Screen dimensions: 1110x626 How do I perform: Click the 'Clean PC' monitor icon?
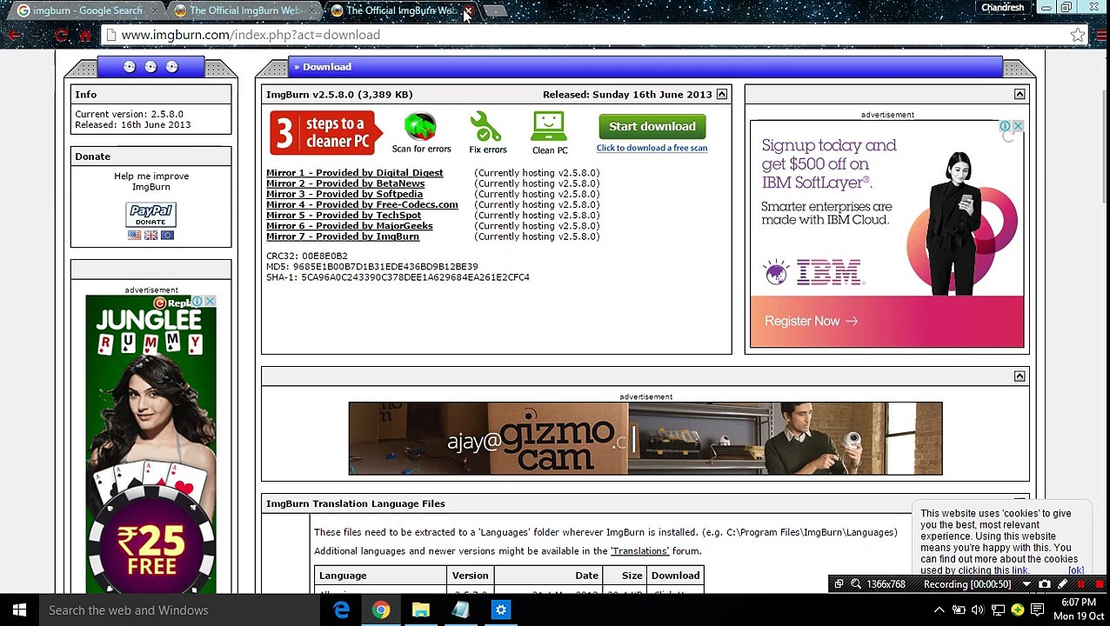click(549, 127)
